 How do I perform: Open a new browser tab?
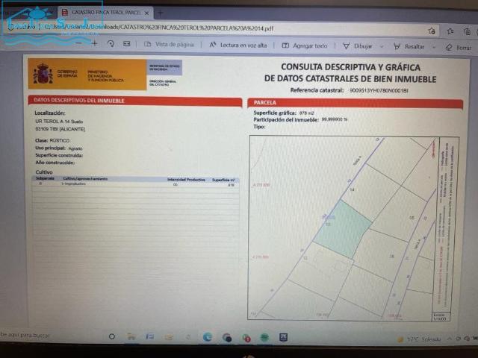pyautogui.click(x=160, y=13)
